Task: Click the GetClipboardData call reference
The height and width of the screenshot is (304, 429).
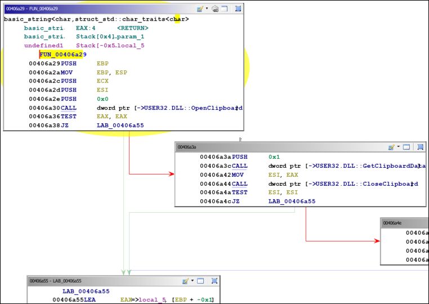Action: click(346, 166)
